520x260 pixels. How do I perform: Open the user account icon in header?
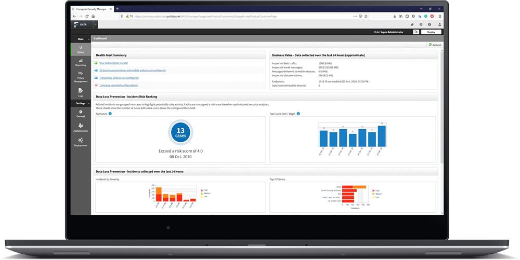coord(440,24)
